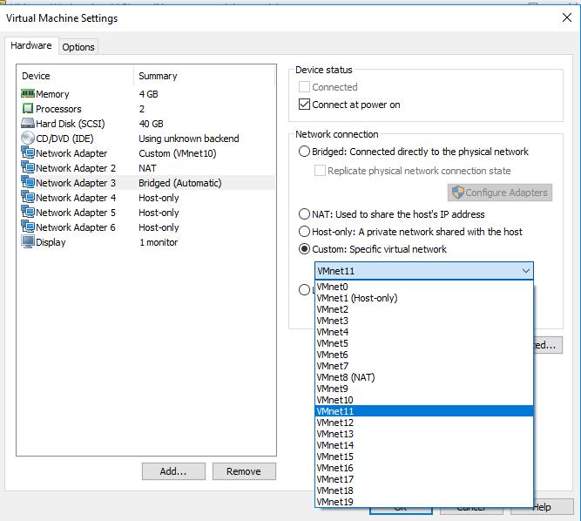Pick VMnet13 from the list
This screenshot has width=581, height=521.
coord(424,434)
